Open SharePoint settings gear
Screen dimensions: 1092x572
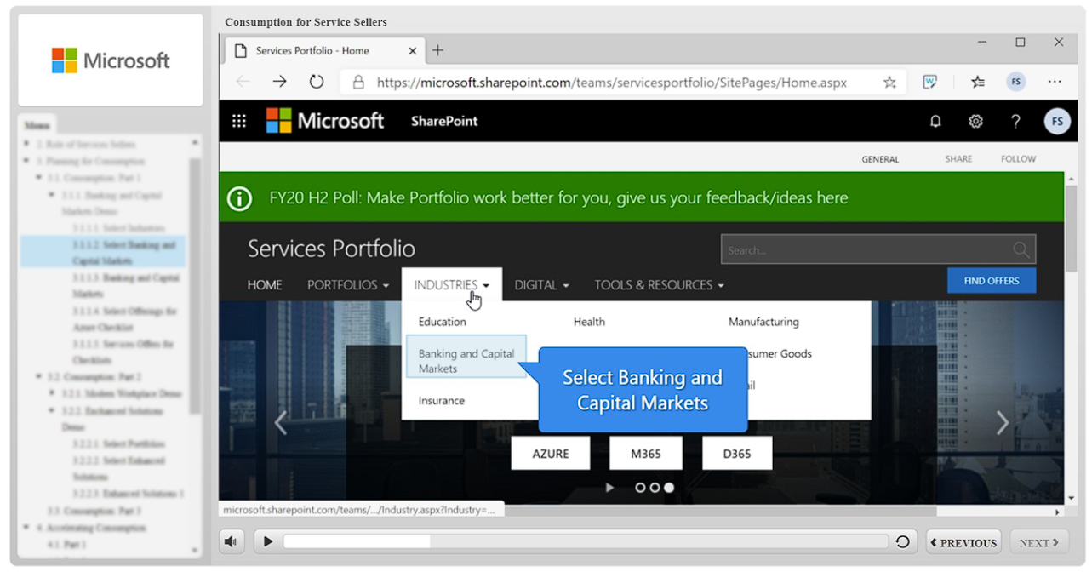[975, 121]
